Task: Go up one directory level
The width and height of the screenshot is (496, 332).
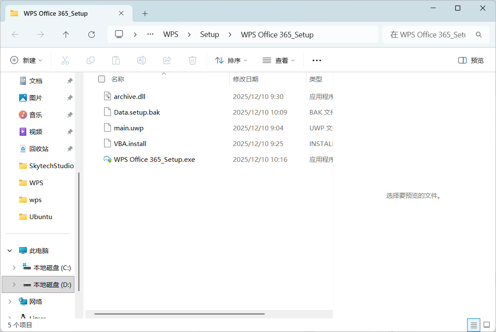Action: pyautogui.click(x=66, y=35)
